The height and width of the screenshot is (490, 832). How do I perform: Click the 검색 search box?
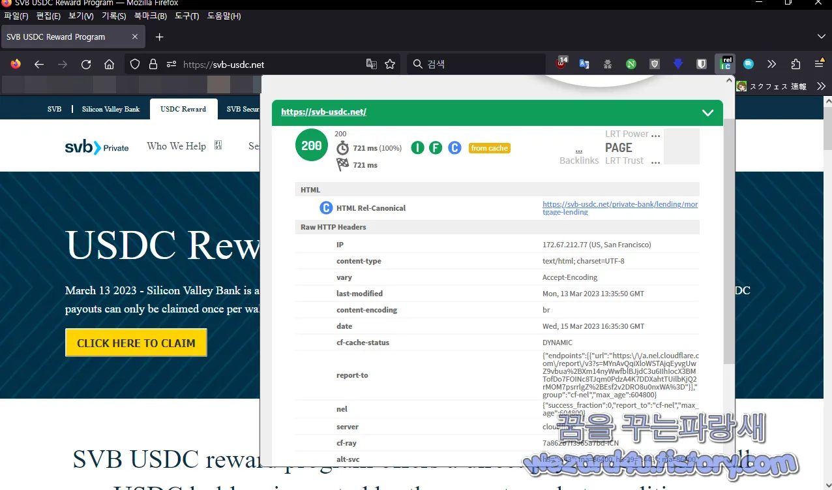click(x=476, y=64)
